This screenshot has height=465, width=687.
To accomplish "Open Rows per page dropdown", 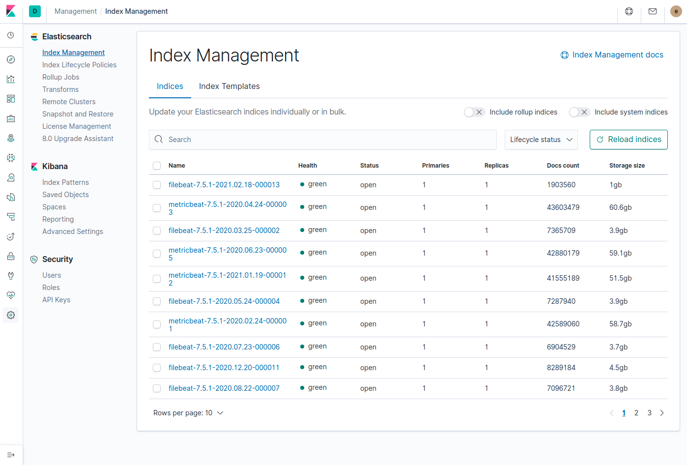I will click(x=188, y=413).
